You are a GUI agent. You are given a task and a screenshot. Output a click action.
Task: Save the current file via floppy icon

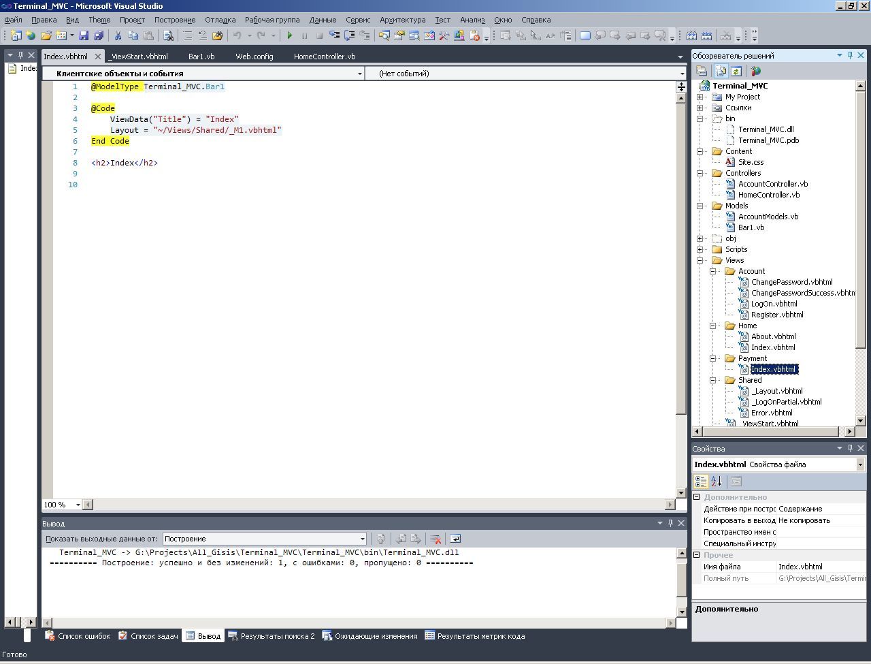[84, 35]
